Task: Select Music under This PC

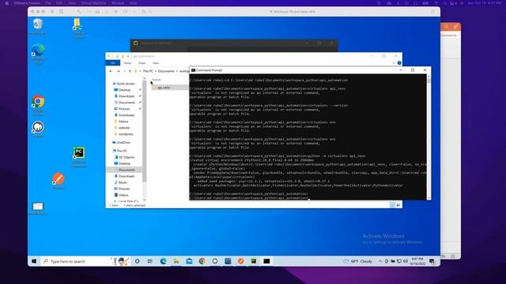Action: point(123,182)
